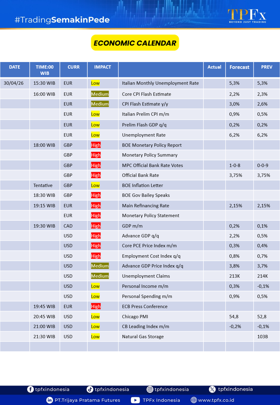Click the YouTube icon for TPFx Indonesia

pos(135,400)
